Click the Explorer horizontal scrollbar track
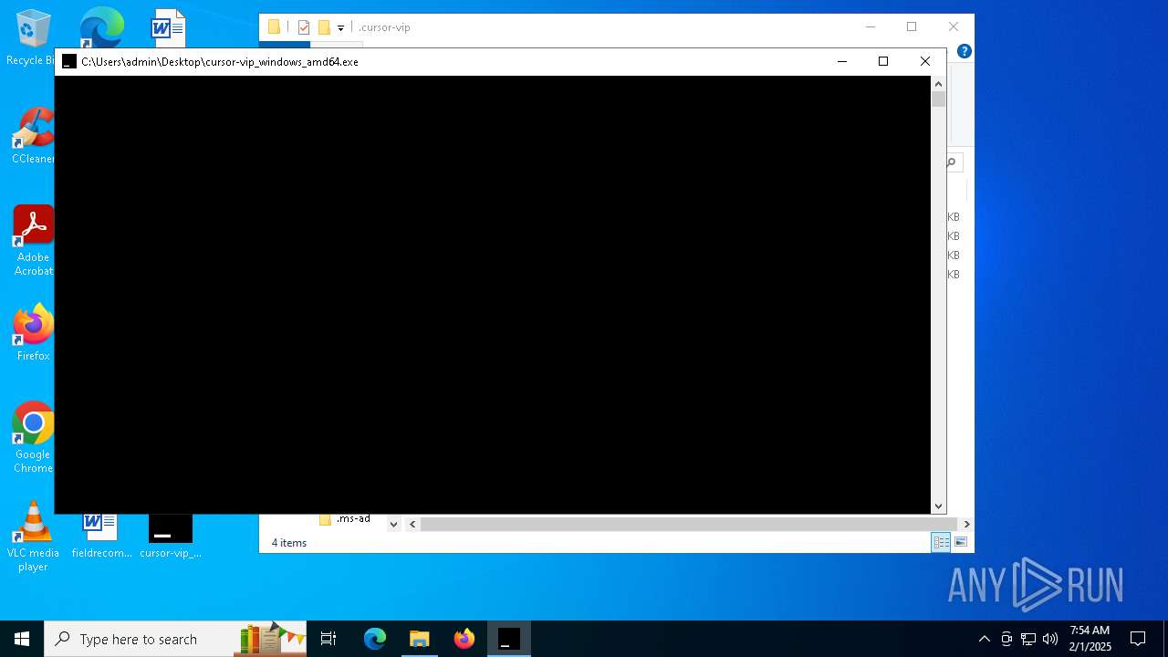 689,524
